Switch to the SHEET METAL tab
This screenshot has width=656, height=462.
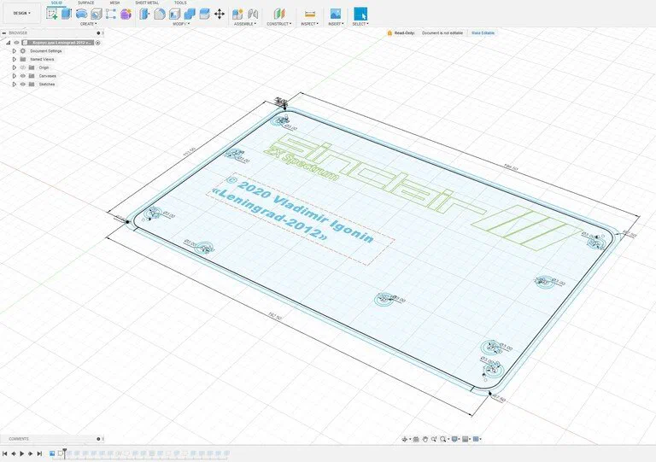coord(147,3)
